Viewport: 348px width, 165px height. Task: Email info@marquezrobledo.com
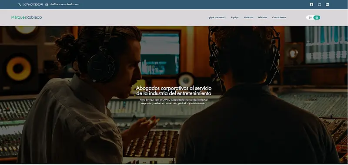[64, 4]
